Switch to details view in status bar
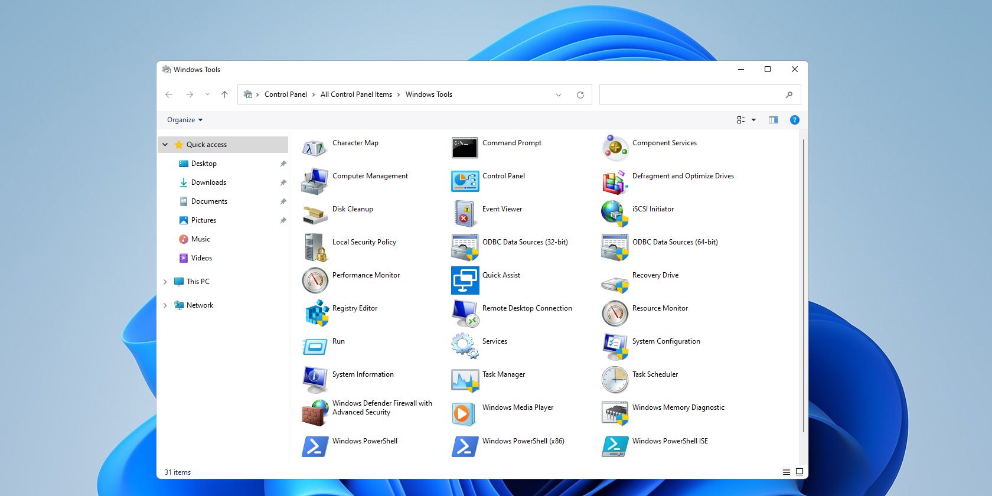This screenshot has height=496, width=992. pos(786,472)
